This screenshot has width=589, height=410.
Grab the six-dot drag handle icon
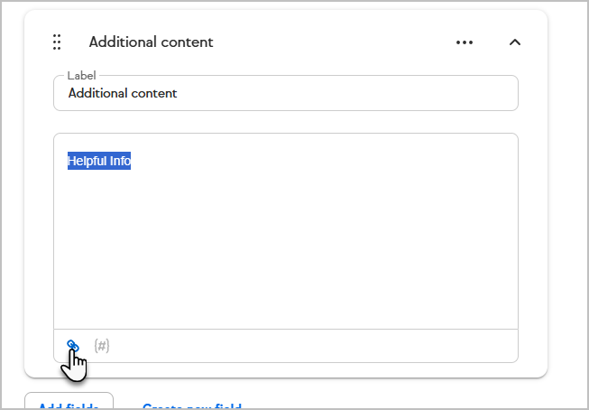57,42
